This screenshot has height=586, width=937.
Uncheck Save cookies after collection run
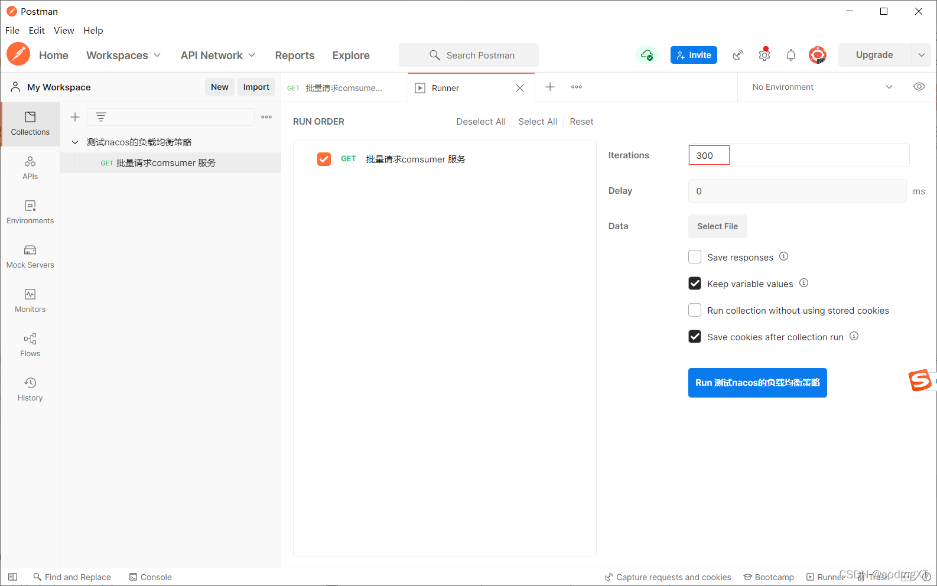point(695,337)
